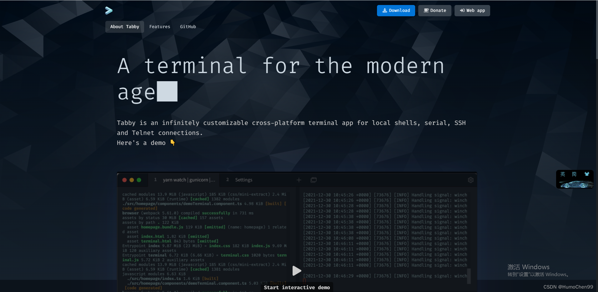Screen dimensions: 598x292
Task: Click the 'Here's a demo' text
Action: 141,143
